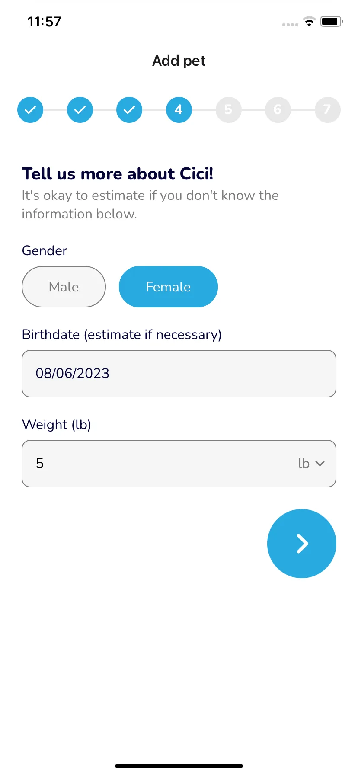Tap the third completed step checkmark
358x775 pixels.
[x=129, y=110]
